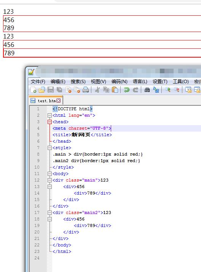Viewport: 201px width, 272px height.
Task: Click the Save floppy disk icon
Action: pyautogui.click(x=51, y=90)
